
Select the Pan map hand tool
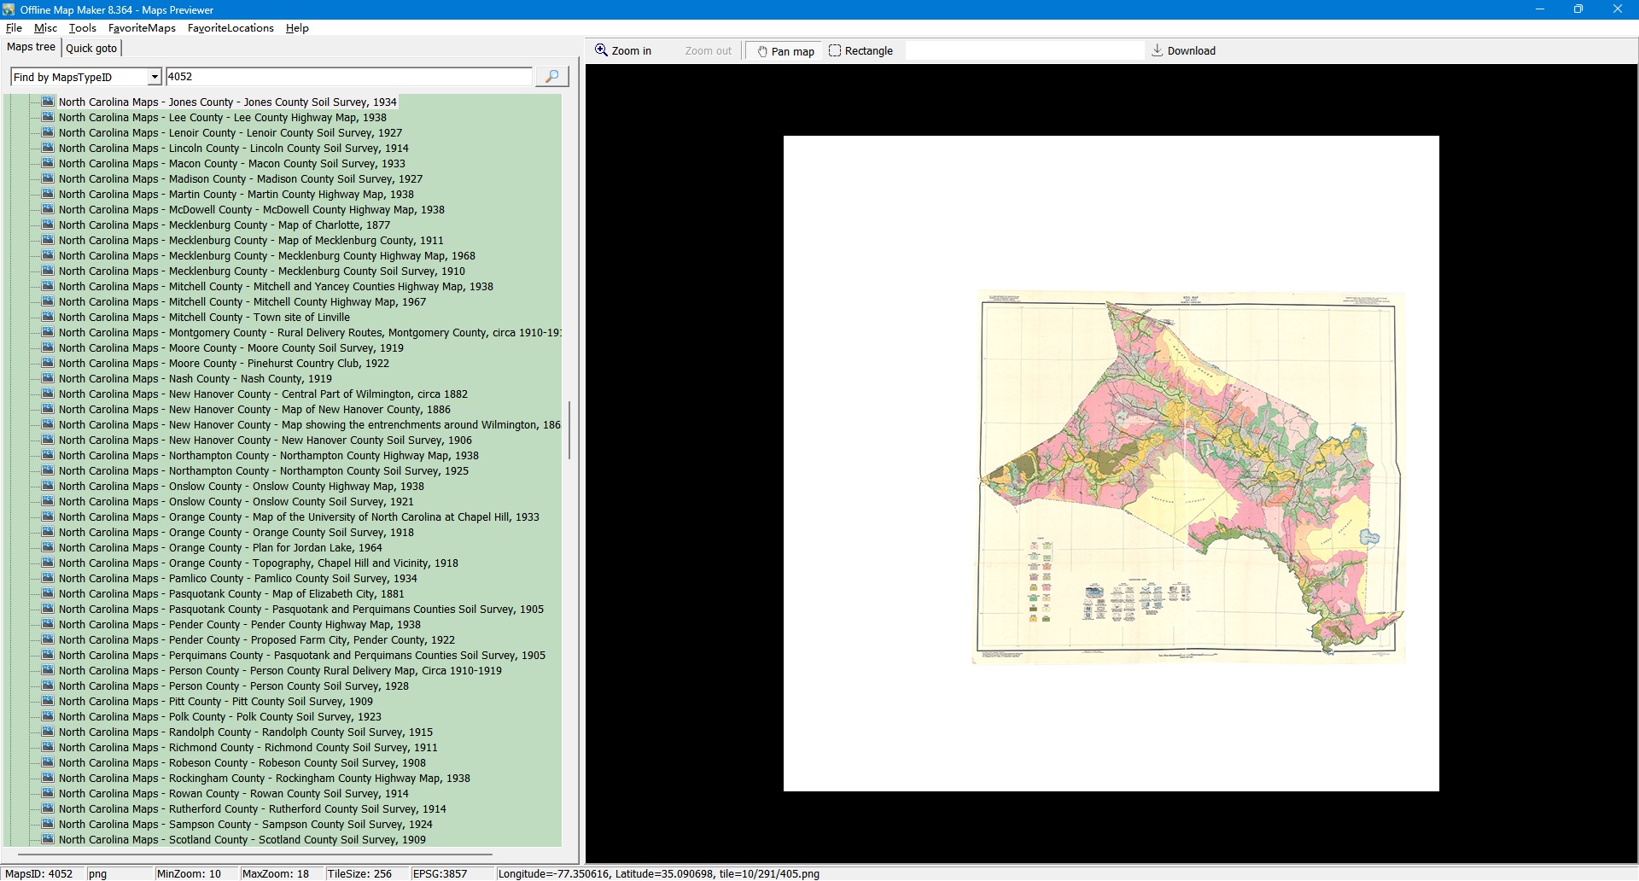[785, 51]
